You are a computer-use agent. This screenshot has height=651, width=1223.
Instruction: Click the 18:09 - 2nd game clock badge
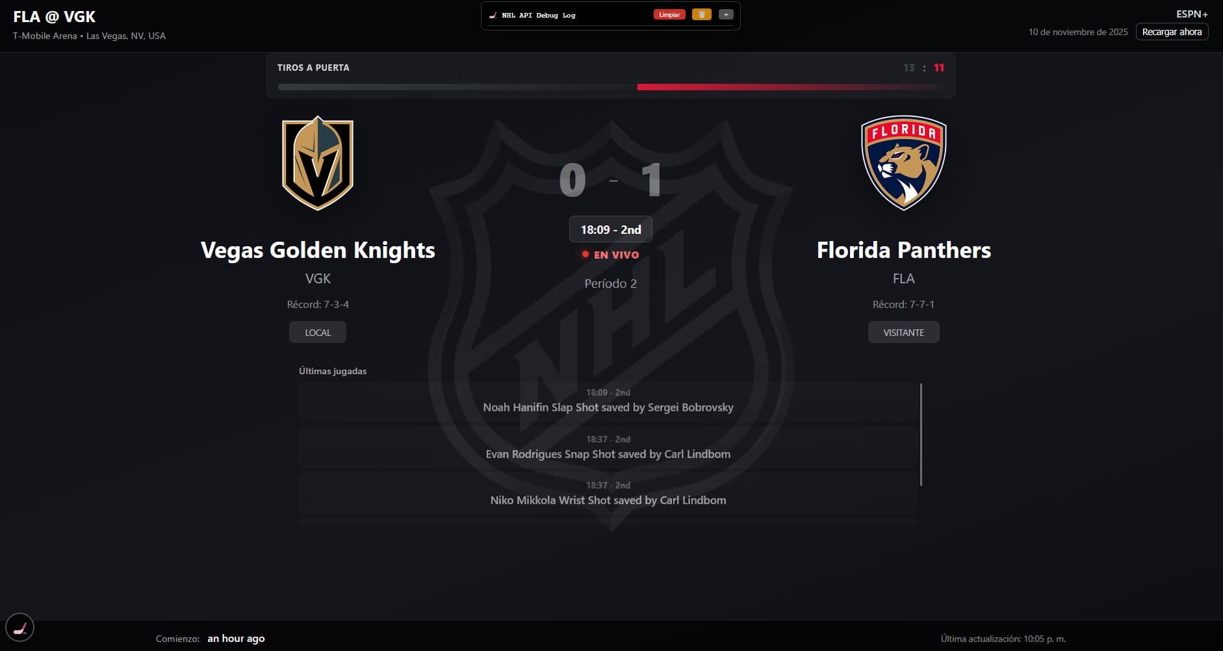611,229
